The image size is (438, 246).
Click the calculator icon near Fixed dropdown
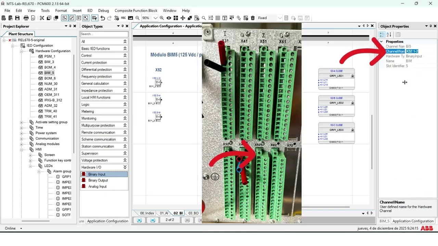pos(286,18)
